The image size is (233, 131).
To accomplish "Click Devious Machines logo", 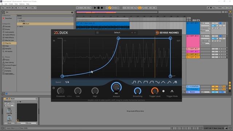I will [167, 33].
